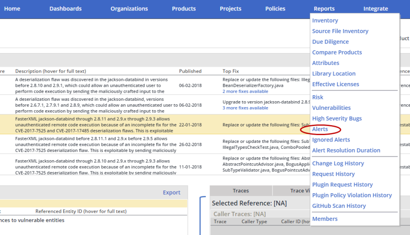Click the Export link

click(x=171, y=192)
